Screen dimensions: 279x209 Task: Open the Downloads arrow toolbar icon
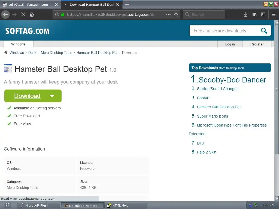tap(246, 14)
